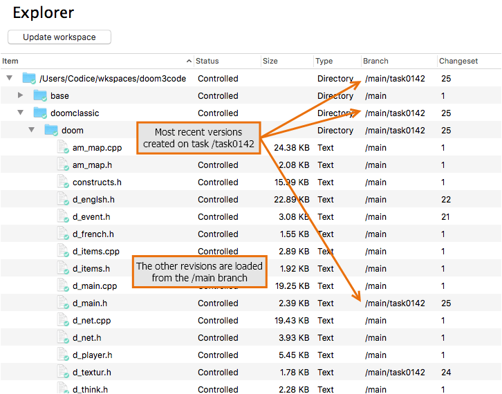Screen dimensions: 502x394
Task: Click the 1.55 KB size of d_french.h
Action: pyautogui.click(x=295, y=234)
